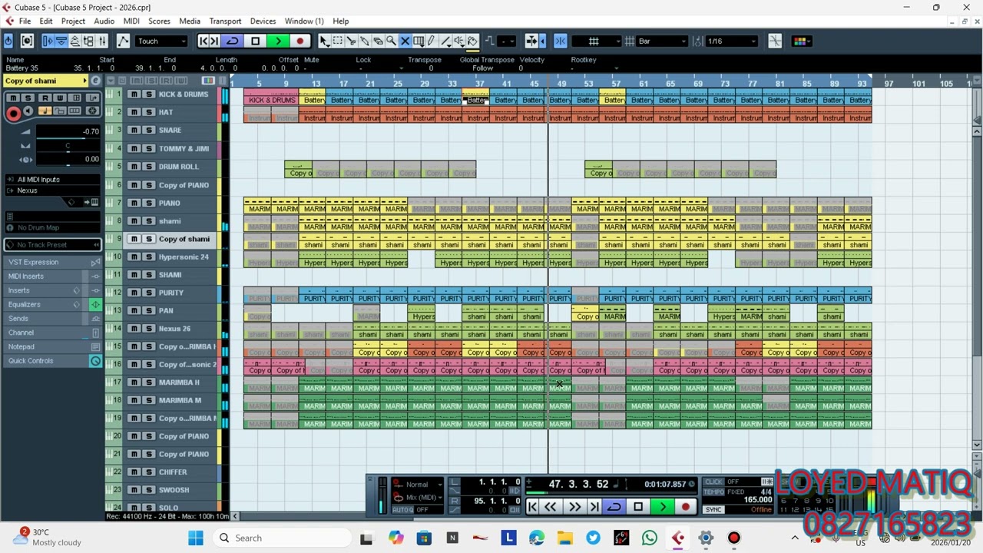Image resolution: width=983 pixels, height=553 pixels.
Task: Toggle the toolbar Cycle loop button
Action: click(x=232, y=41)
